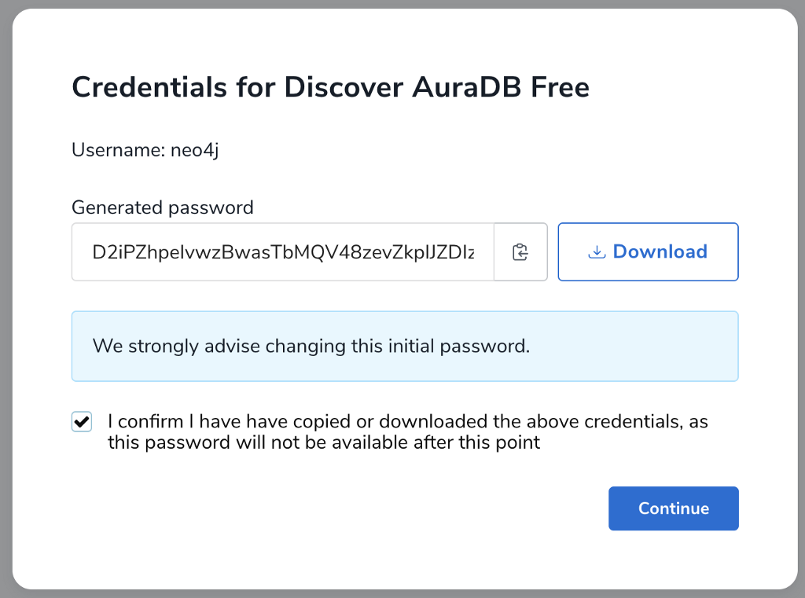Screen dimensions: 805x598
Task: Copy the generated password to clipboard
Action: coord(520,252)
